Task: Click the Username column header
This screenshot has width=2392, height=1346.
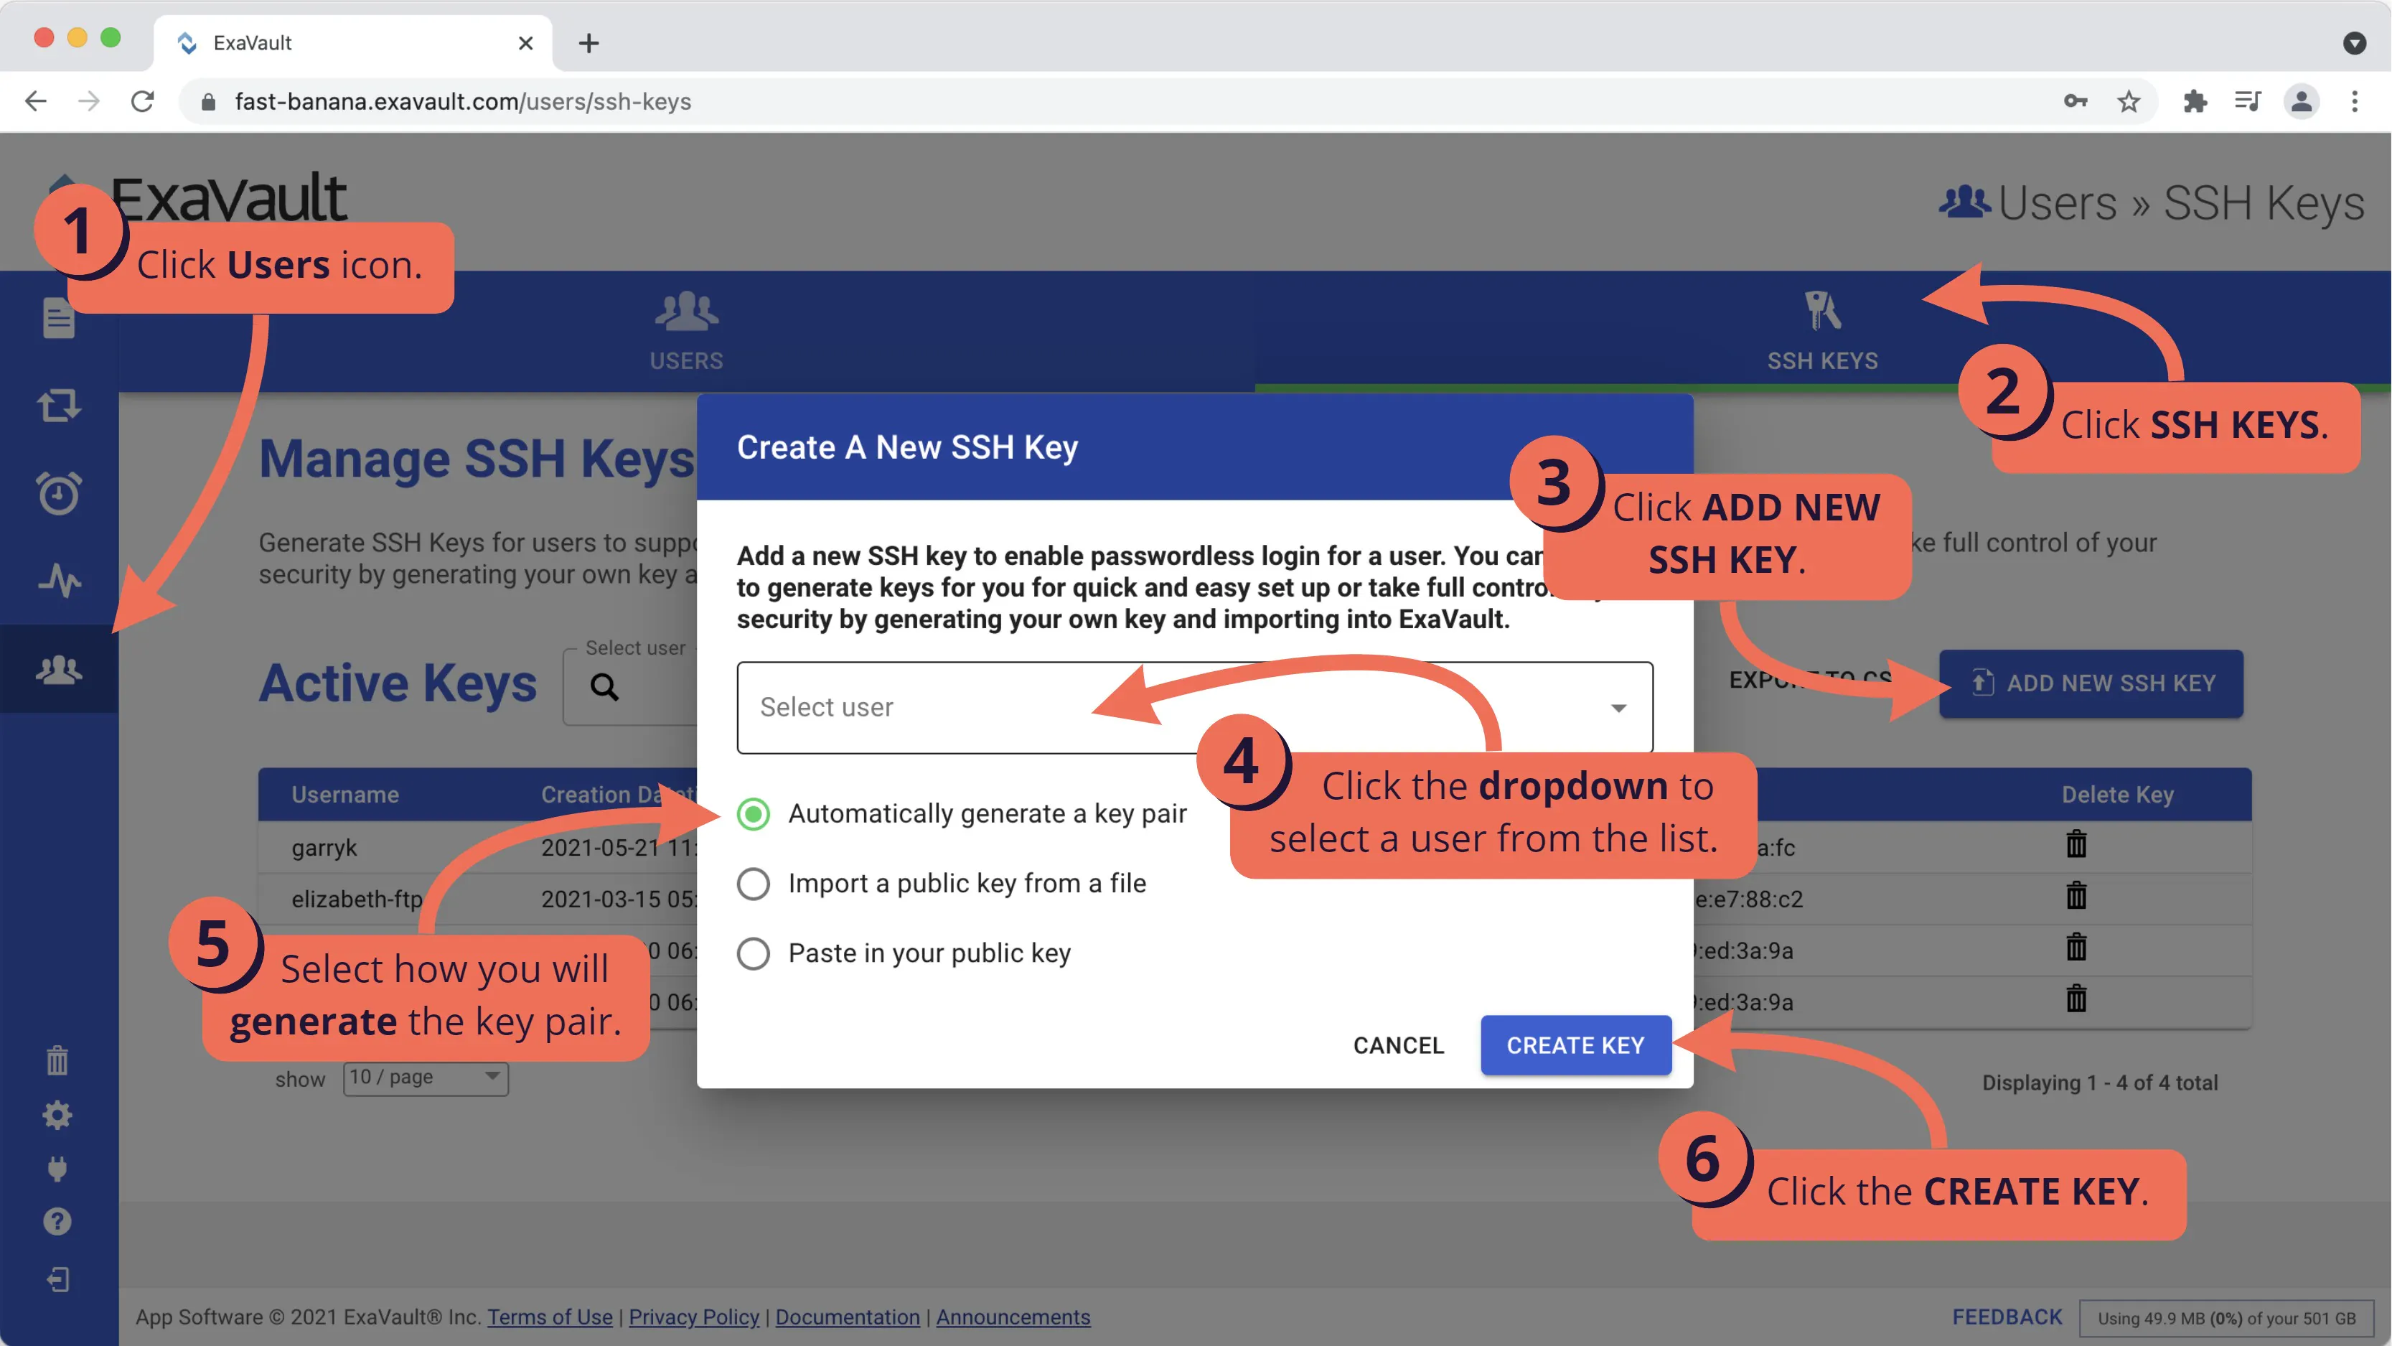Action: [x=344, y=794]
